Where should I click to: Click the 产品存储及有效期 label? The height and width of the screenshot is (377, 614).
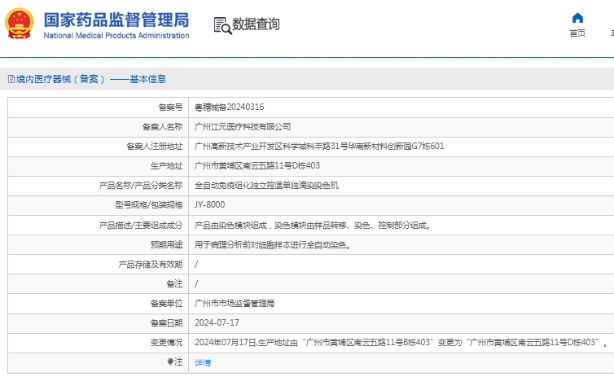(x=151, y=265)
